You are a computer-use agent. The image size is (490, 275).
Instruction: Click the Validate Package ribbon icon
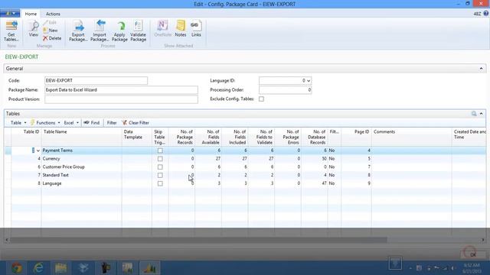pyautogui.click(x=138, y=31)
